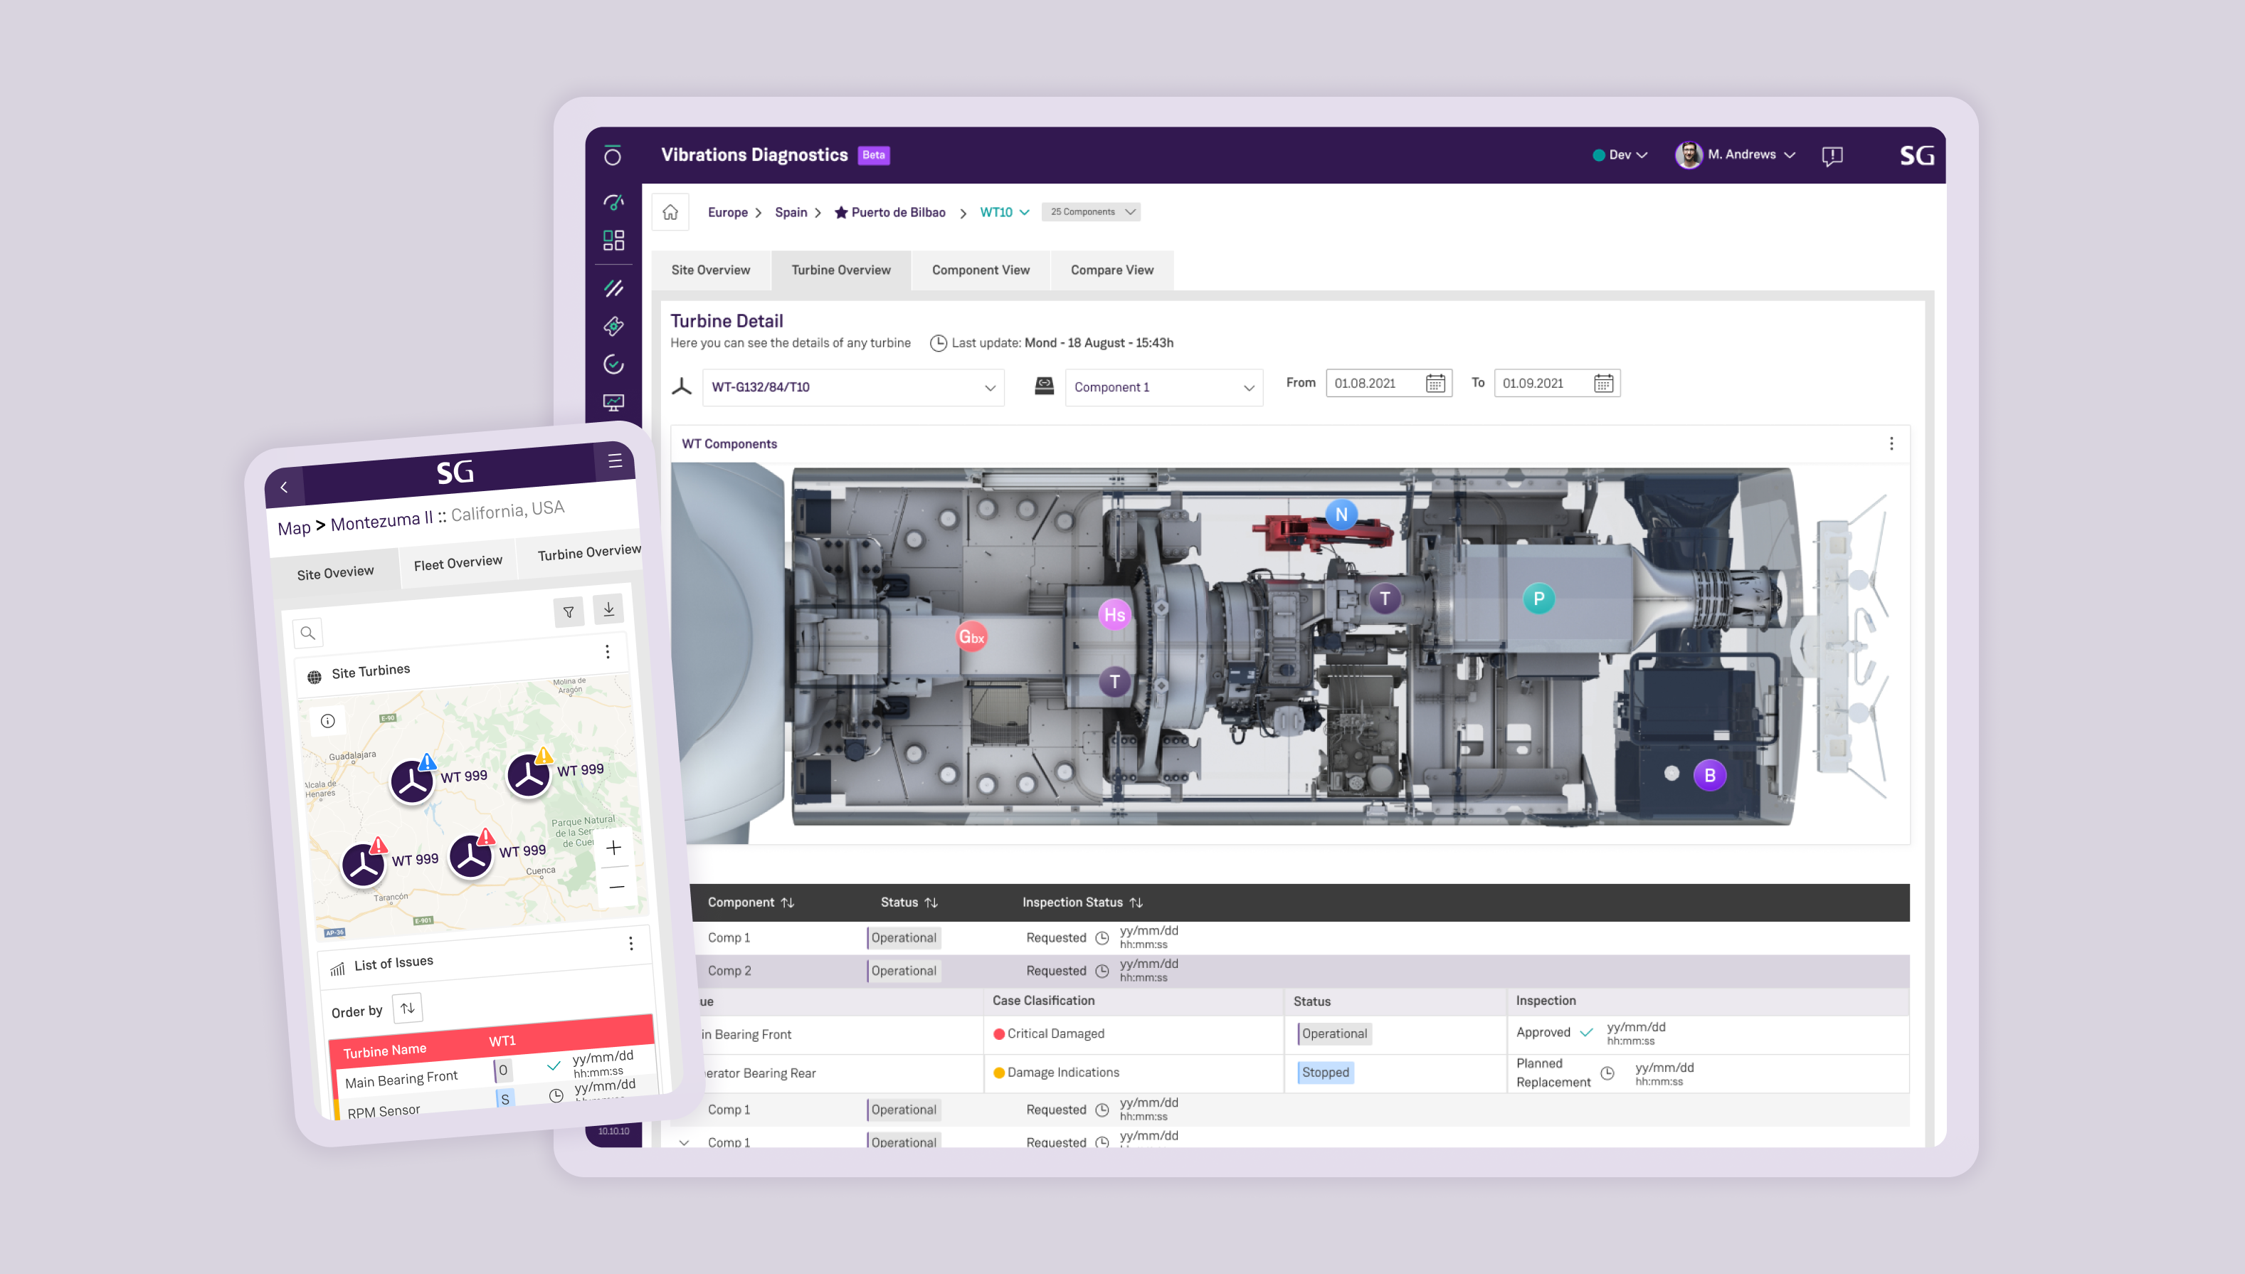Click the home icon in breadcrumb
This screenshot has width=2245, height=1274.
click(x=670, y=212)
